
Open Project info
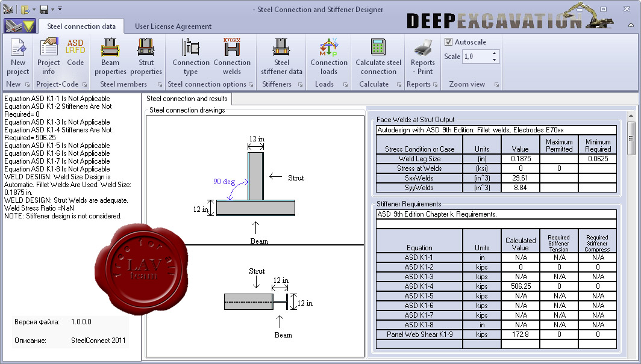(x=48, y=57)
